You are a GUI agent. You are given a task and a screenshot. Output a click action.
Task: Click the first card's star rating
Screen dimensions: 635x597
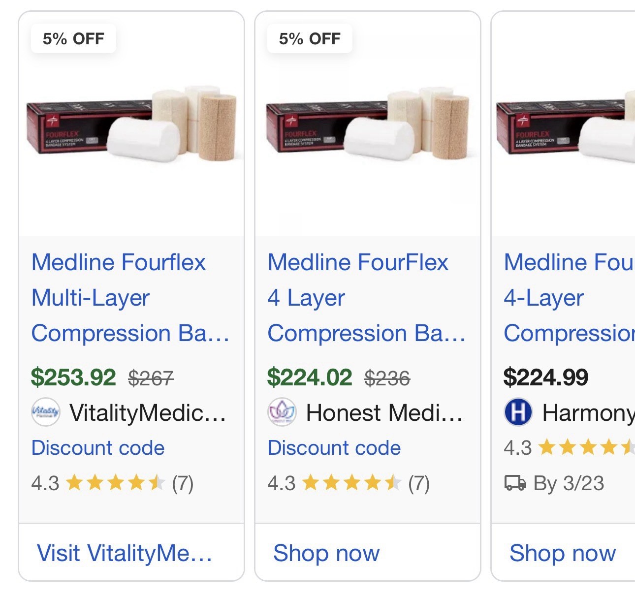coord(115,483)
